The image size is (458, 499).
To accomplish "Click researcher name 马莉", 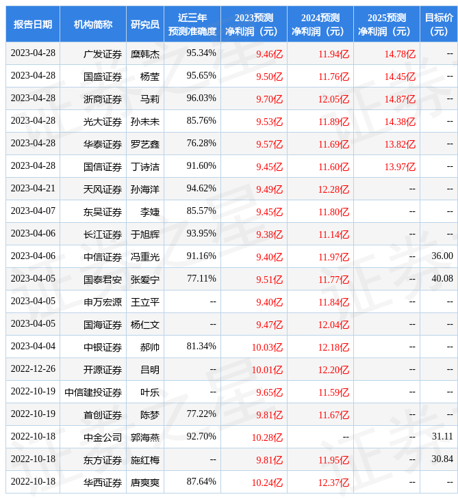I will [x=150, y=99].
